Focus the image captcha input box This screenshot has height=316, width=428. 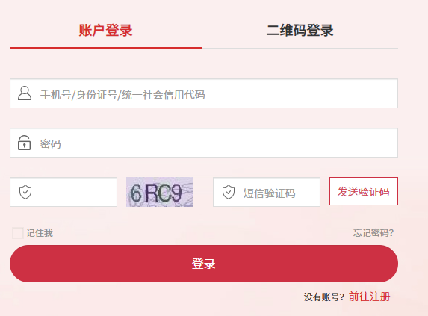point(63,192)
